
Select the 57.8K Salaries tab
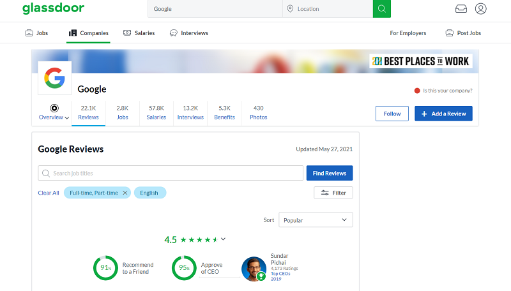pyautogui.click(x=156, y=112)
